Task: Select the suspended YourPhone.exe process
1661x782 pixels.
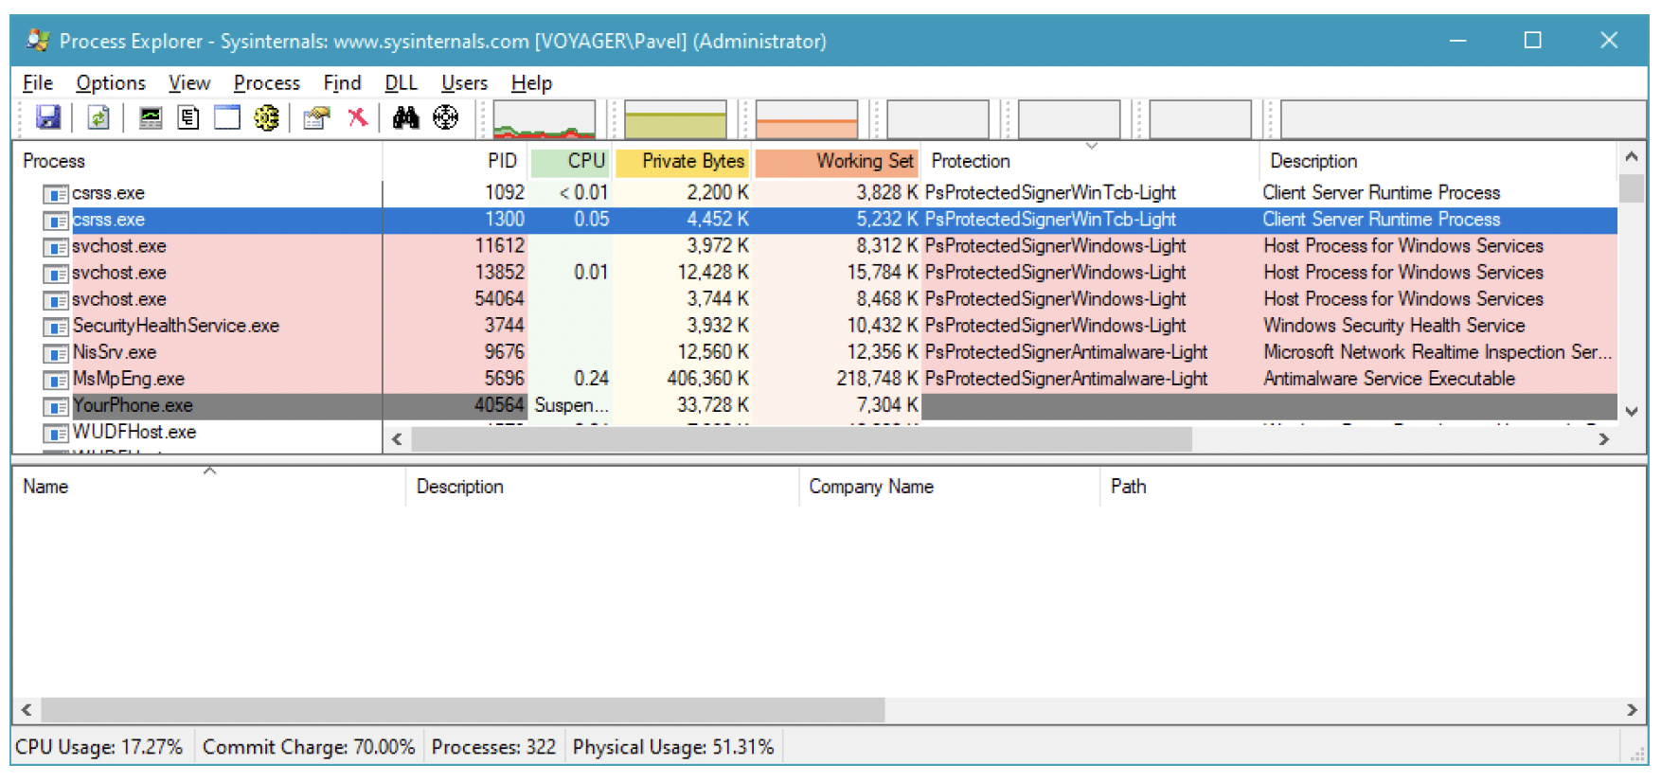Action: 815,405
